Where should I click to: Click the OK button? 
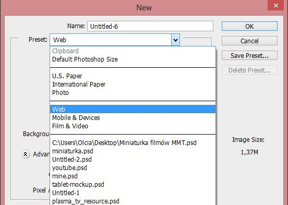[x=249, y=26]
